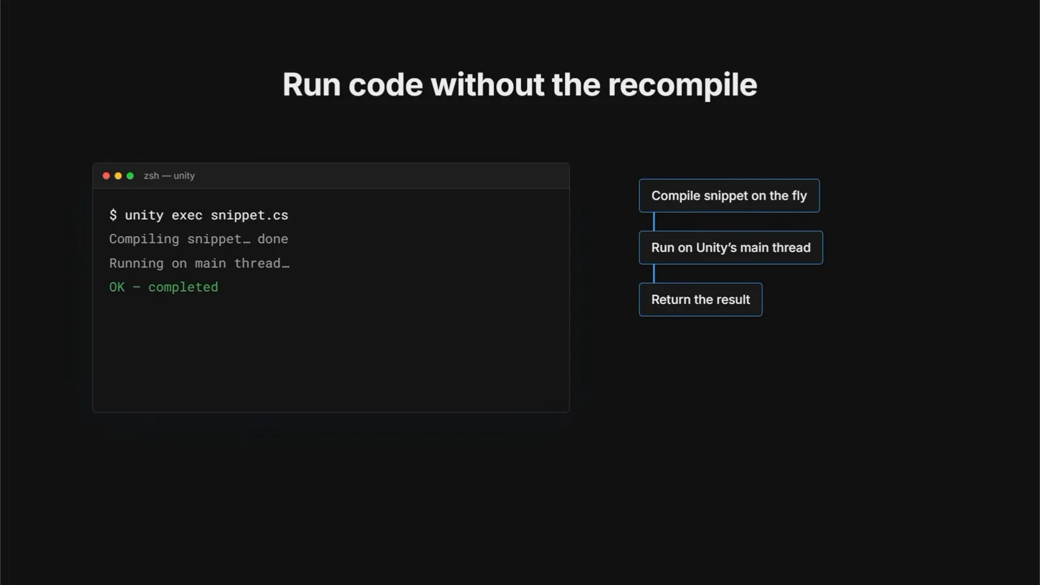
Task: Click the 'Running on main thread…' line
Action: [x=199, y=263]
